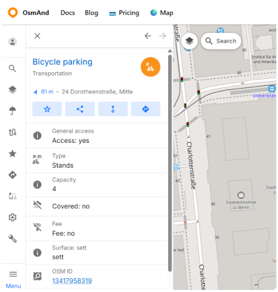Open the tracks icon in sidebar
The width and height of the screenshot is (278, 292).
[x=12, y=132]
